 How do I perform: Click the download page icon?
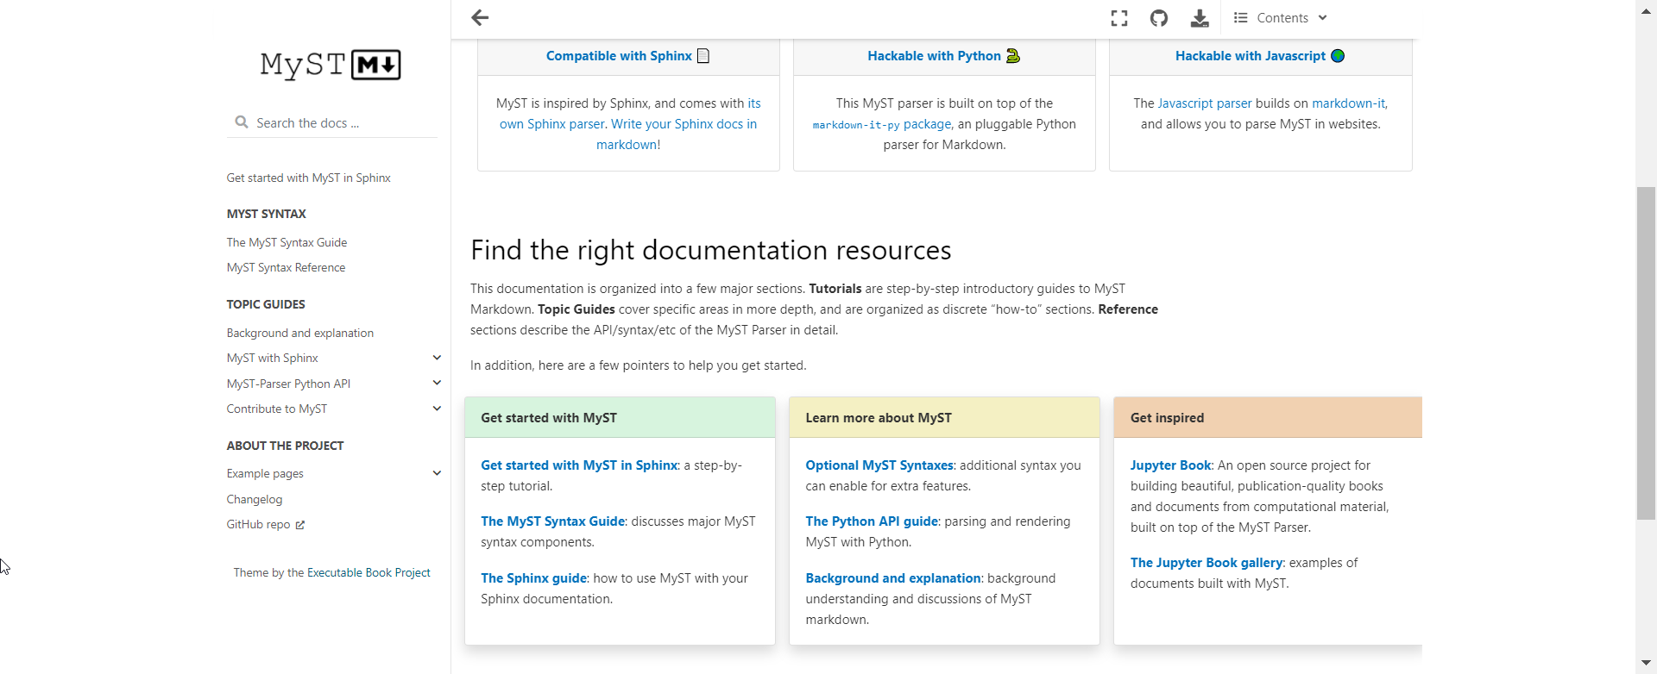click(x=1200, y=18)
